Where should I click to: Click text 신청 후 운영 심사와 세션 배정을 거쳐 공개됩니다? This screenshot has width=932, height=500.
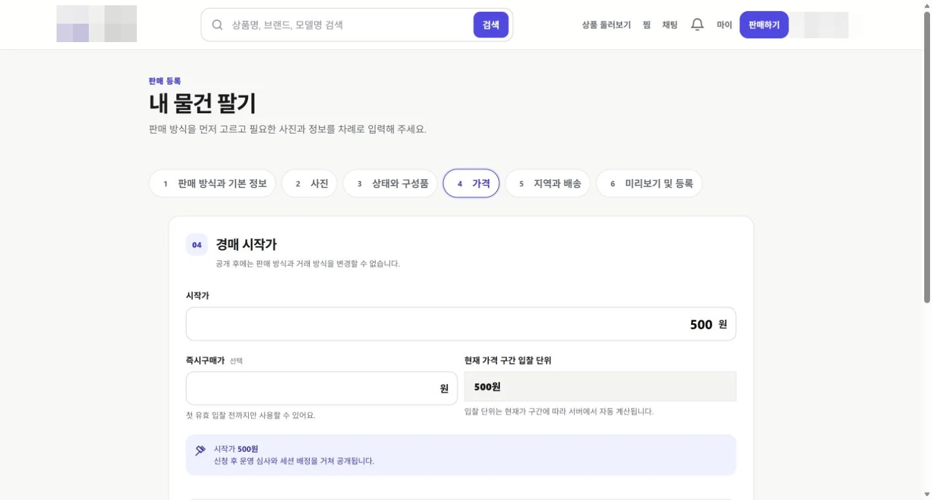point(294,461)
